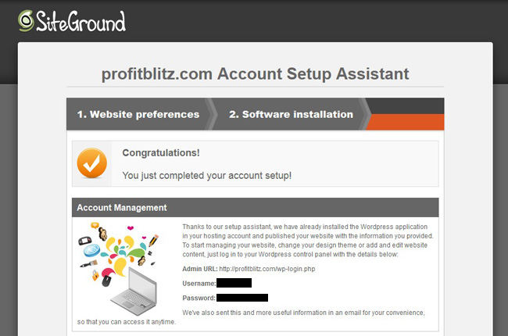Click the laptop illustration

134,291
